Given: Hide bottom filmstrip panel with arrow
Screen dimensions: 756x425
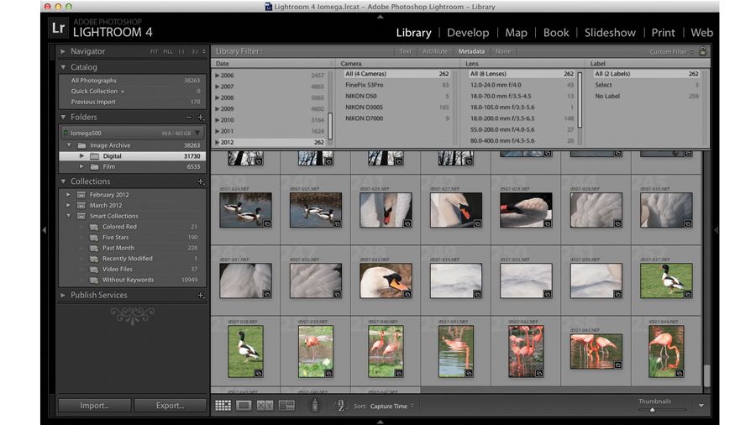Looking at the screenshot, I should point(380,422).
